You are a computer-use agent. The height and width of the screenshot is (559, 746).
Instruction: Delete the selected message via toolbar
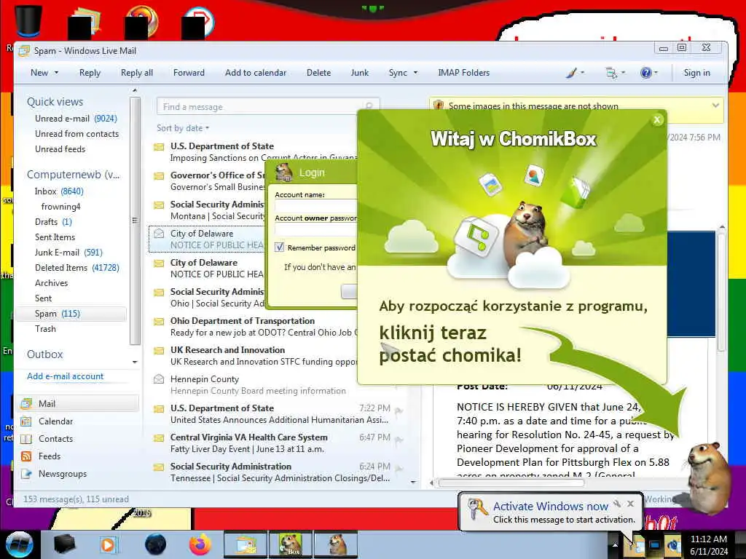(x=319, y=73)
